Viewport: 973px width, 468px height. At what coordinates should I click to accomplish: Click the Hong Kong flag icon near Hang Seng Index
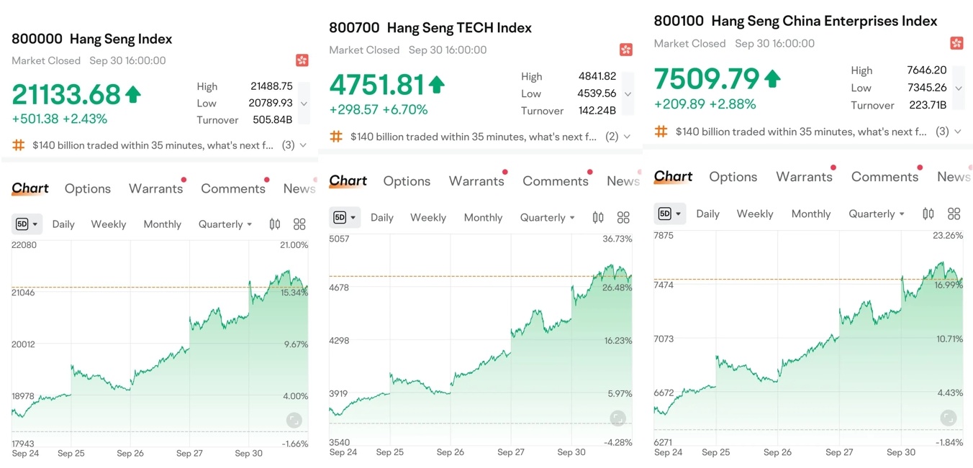[x=302, y=60]
